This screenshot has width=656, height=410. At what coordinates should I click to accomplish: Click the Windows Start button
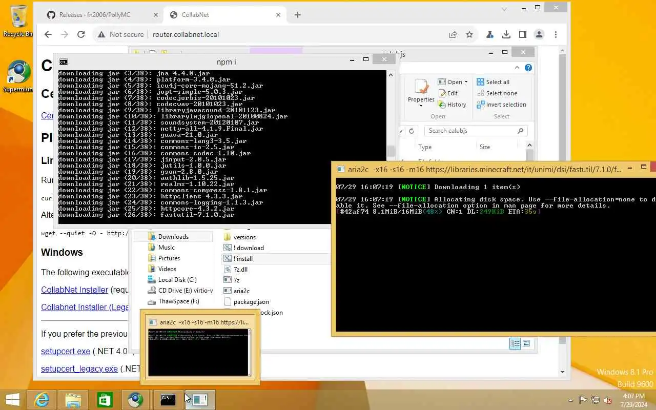[13, 400]
